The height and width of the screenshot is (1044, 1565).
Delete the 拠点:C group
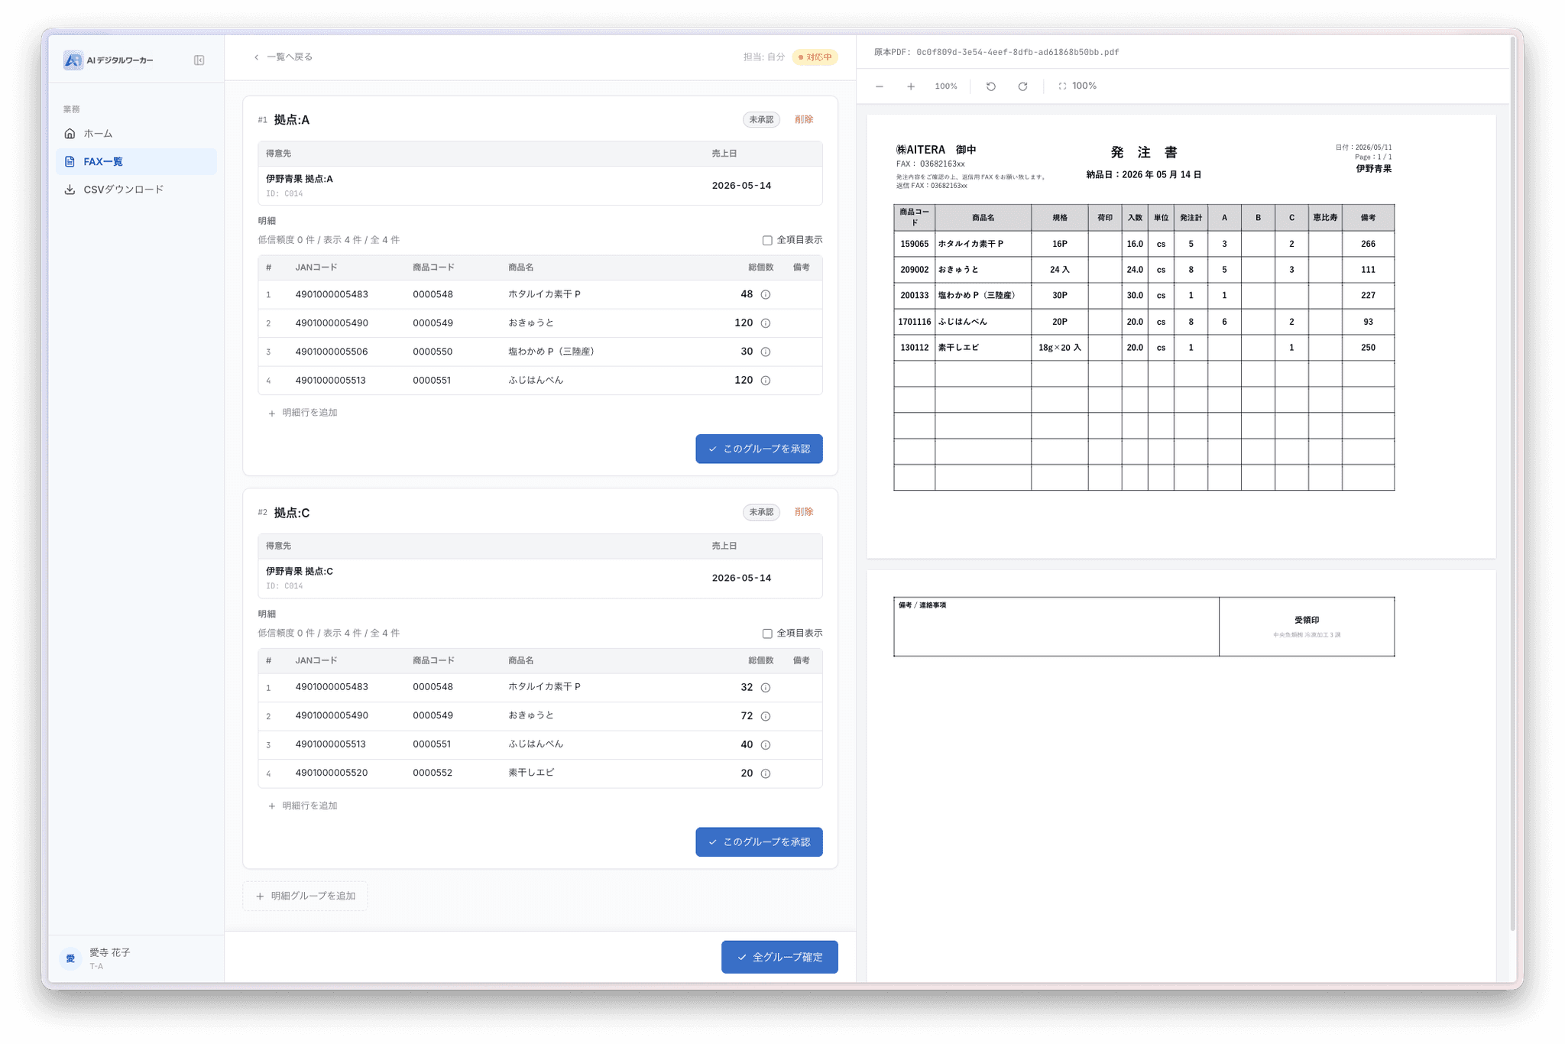coord(804,512)
